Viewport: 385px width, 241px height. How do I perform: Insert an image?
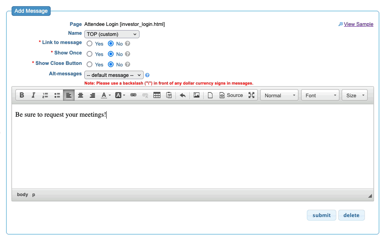pyautogui.click(x=196, y=95)
